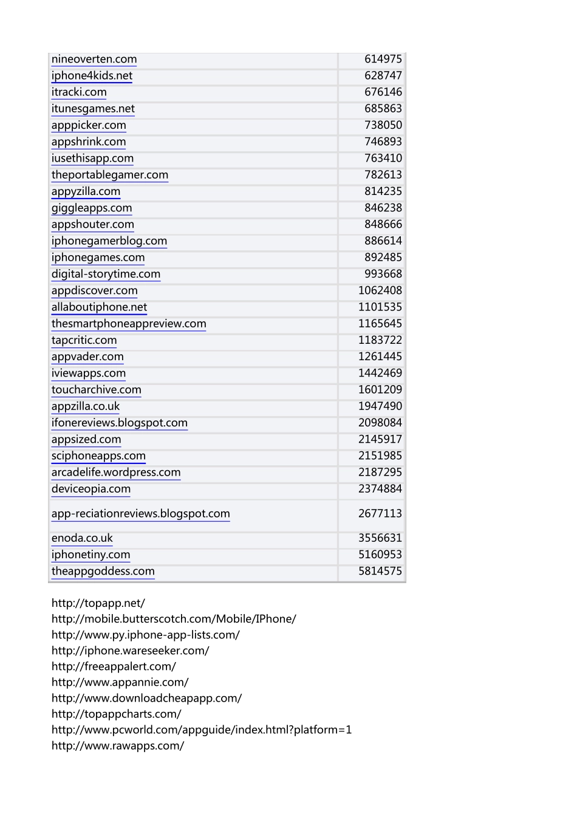Select the 5160953 rank cell
This screenshot has height=817, width=577.
[x=371, y=555]
